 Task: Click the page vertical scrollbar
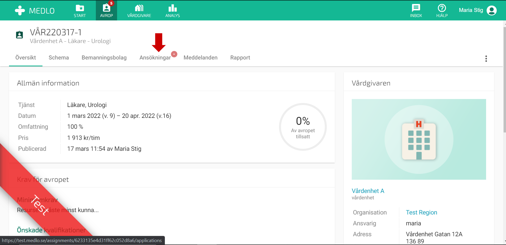pos(504,80)
